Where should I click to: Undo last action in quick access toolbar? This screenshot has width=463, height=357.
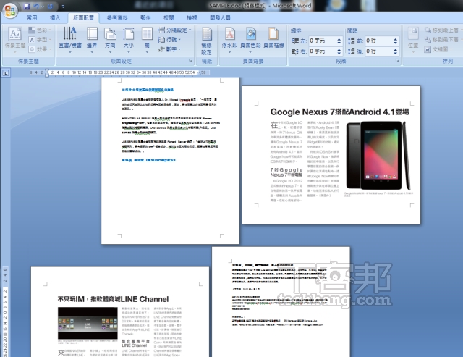coord(36,6)
